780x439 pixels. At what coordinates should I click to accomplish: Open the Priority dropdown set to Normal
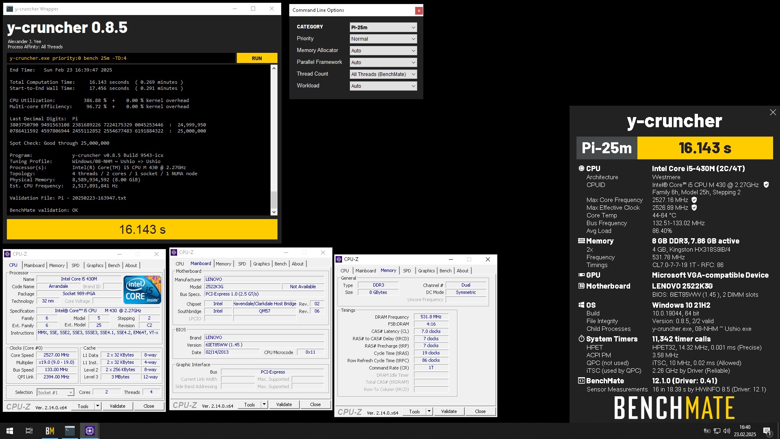[383, 39]
